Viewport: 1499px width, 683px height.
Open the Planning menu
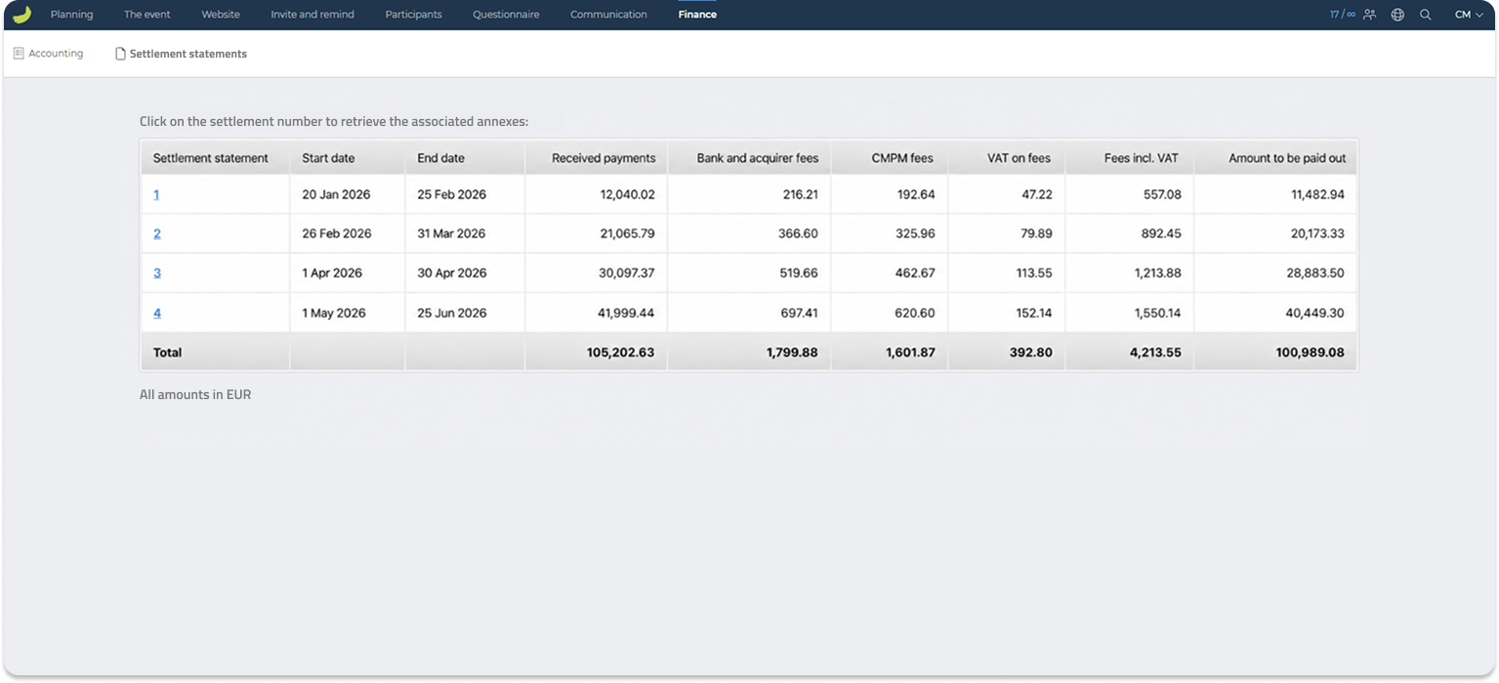click(71, 15)
